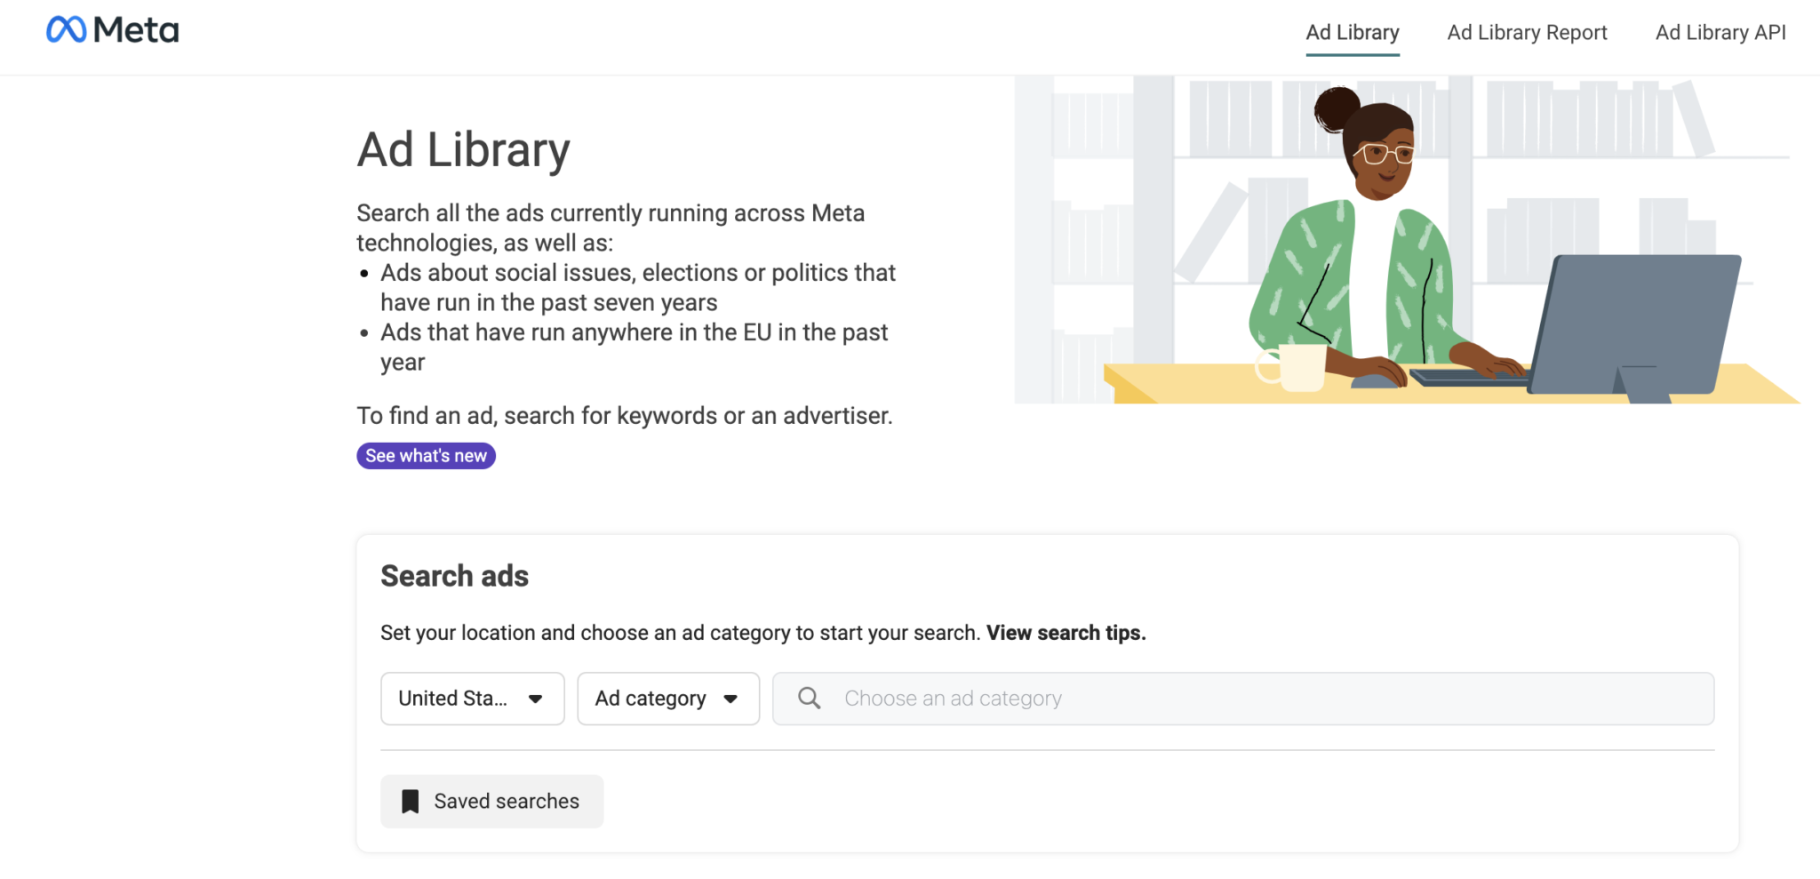
Task: Click the See what's new button
Action: tap(426, 455)
